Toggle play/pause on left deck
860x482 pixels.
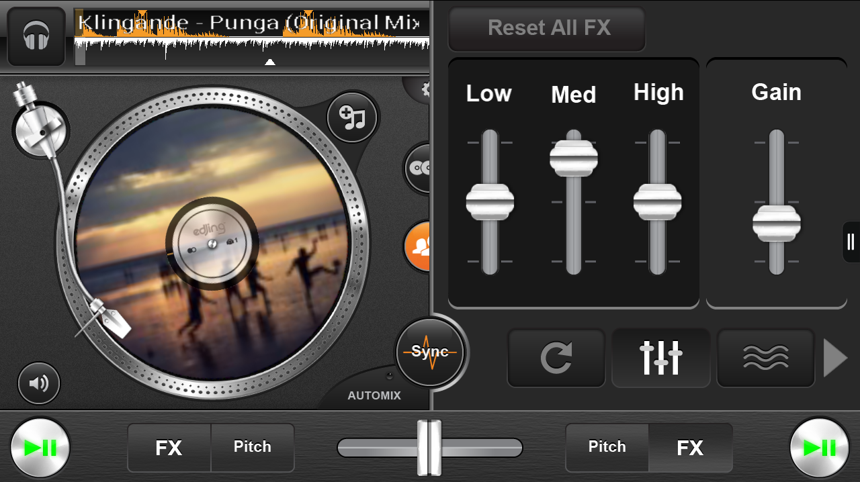(x=40, y=447)
